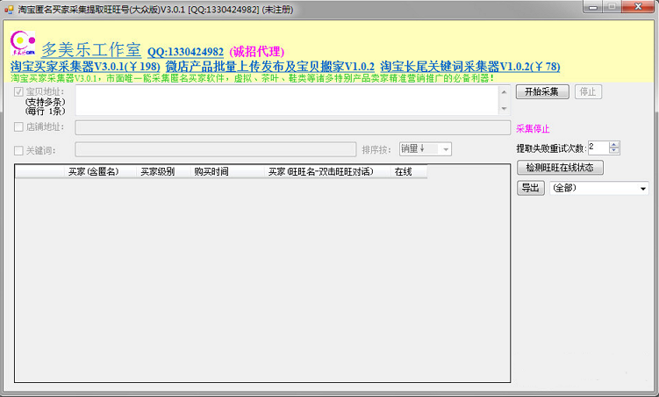The height and width of the screenshot is (397, 659).
Task: Open the 淘宝买家采集器V3.0.1(￥198) link
Action: (x=85, y=67)
